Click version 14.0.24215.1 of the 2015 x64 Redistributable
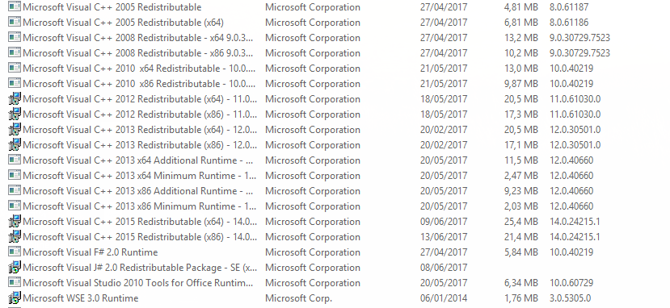This screenshot has width=670, height=308. coord(575,222)
